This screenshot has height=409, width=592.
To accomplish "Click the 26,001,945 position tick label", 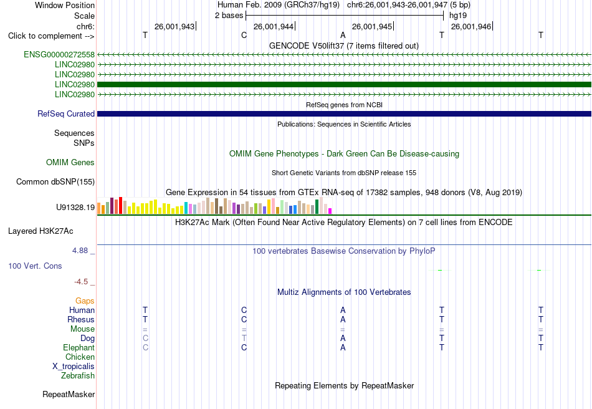I will (372, 26).
